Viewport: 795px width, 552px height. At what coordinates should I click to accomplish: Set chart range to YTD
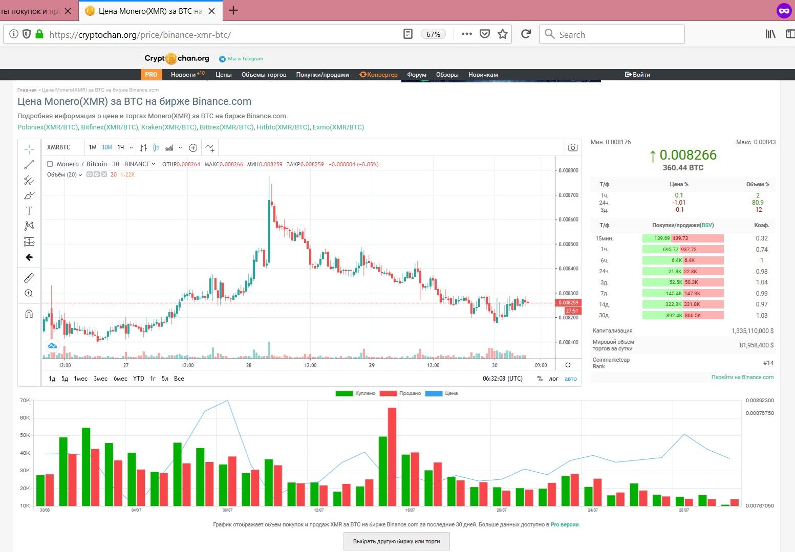point(139,379)
